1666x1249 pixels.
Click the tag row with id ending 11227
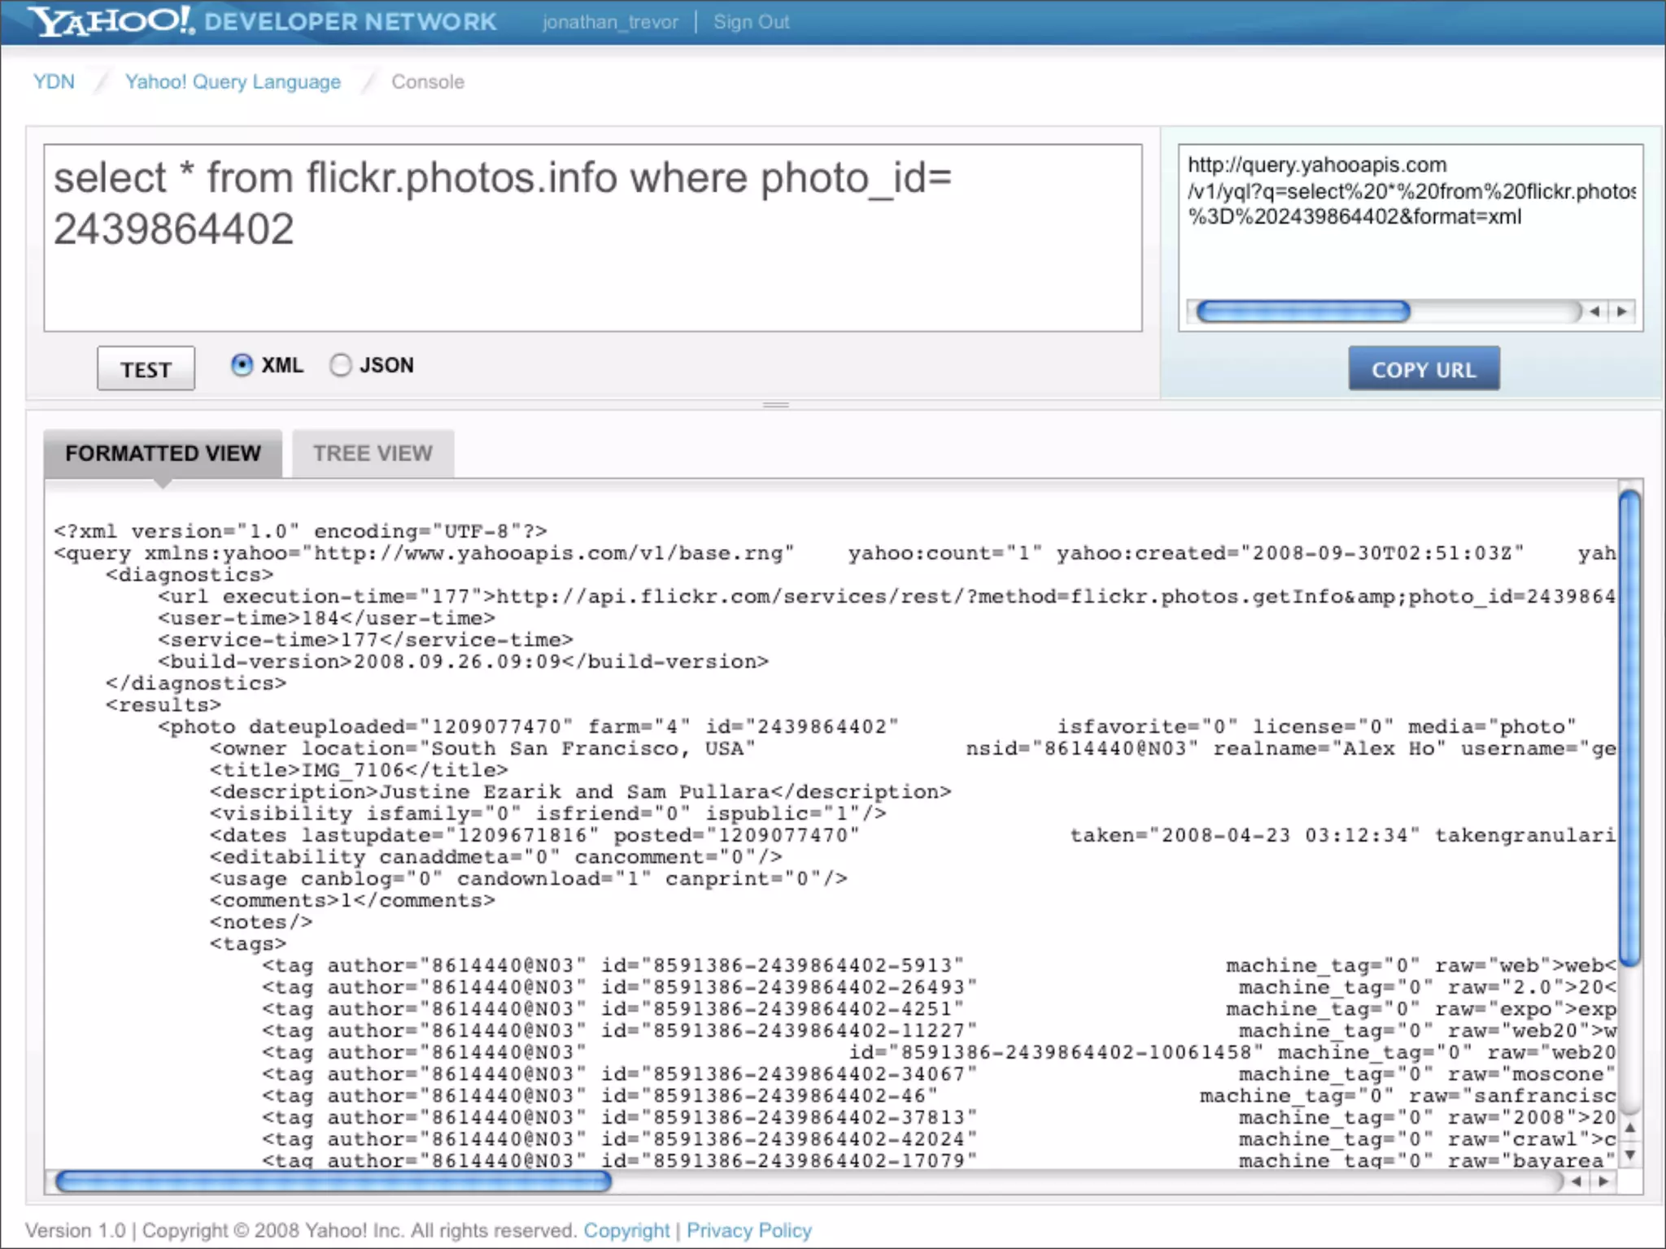pos(939,1030)
